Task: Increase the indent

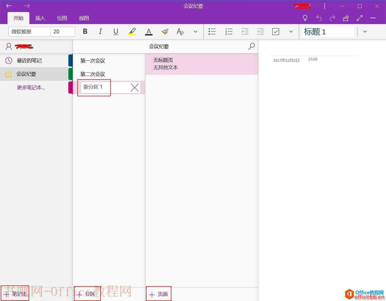Action: 260,31
